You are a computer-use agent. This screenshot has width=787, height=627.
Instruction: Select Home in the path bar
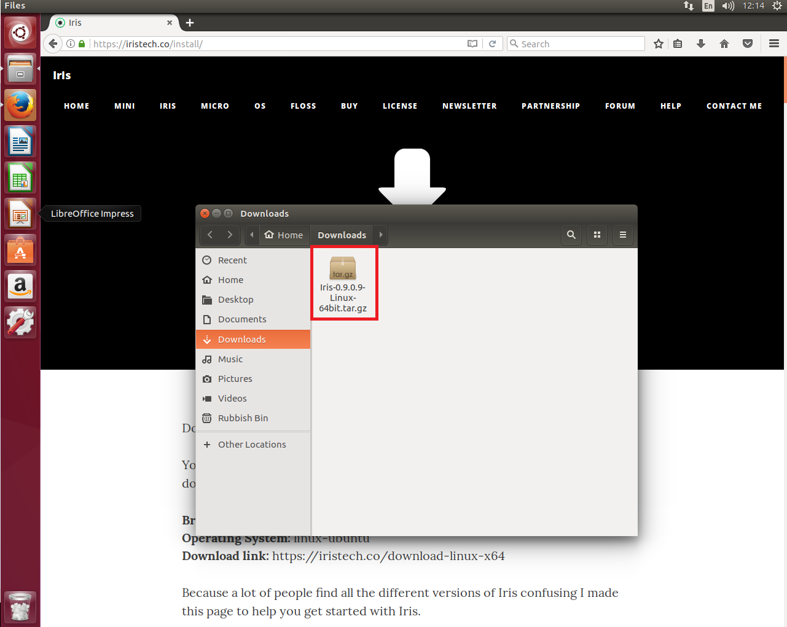(x=284, y=235)
